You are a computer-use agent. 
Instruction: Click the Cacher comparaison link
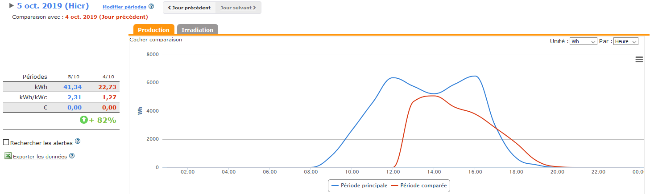156,40
